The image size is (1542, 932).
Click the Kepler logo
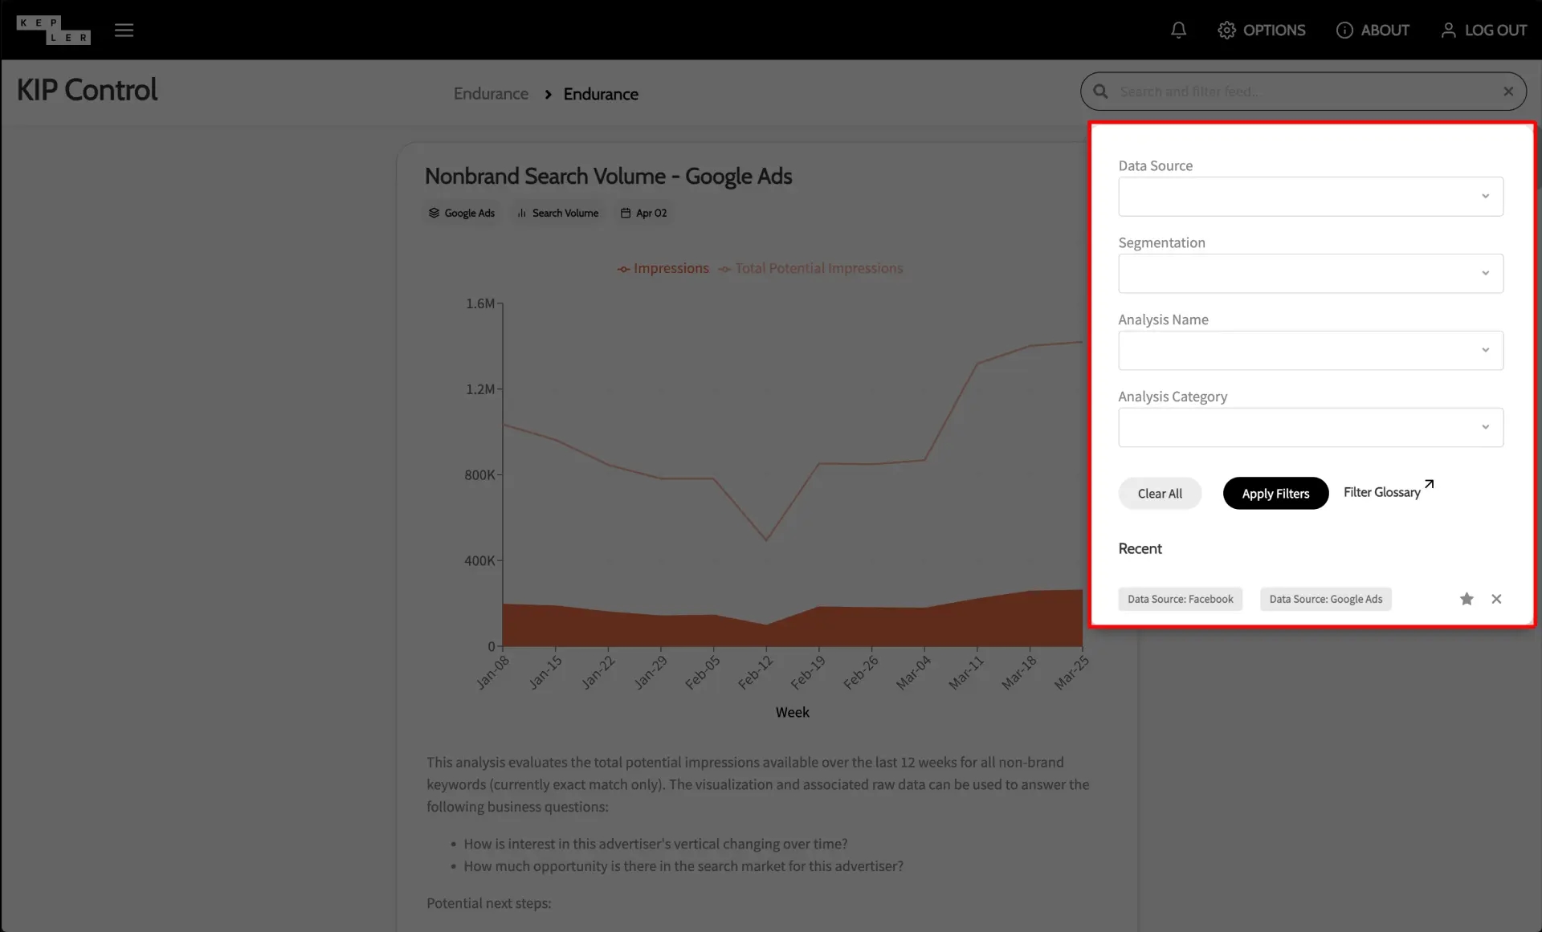pyautogui.click(x=53, y=30)
